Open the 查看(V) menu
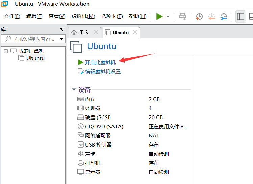Image resolution: width=253 pixels, height=184 pixels. point(57,16)
